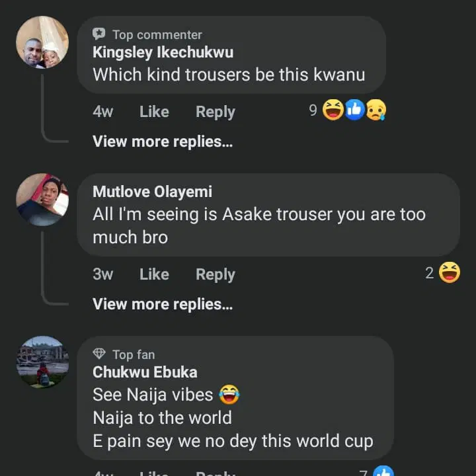Click the thumbs-up reaction icon on Kingsley's comment
This screenshot has height=476, width=476.
coord(355,110)
